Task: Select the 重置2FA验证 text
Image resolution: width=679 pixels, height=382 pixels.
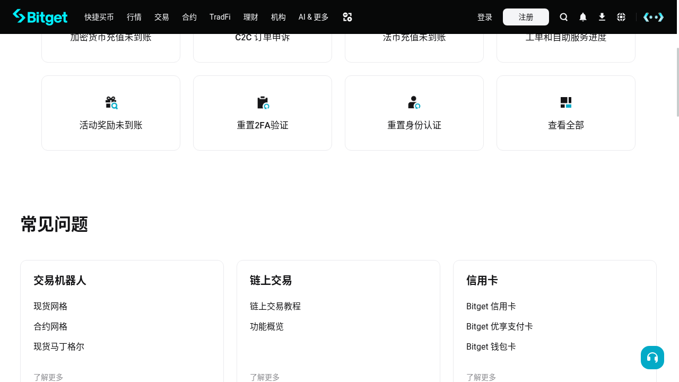Action: [x=263, y=125]
